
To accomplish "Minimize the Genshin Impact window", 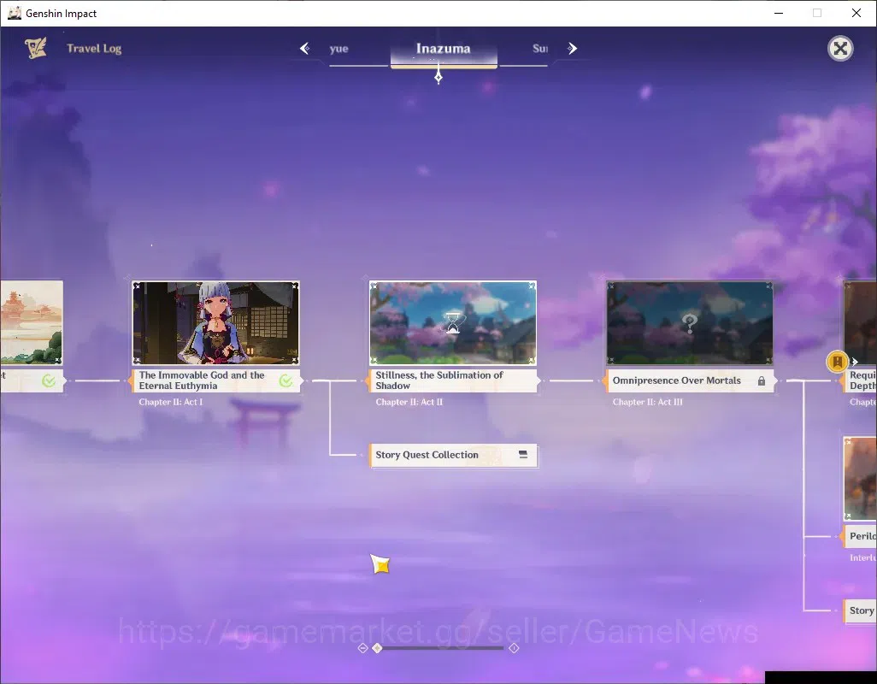I will pyautogui.click(x=778, y=13).
